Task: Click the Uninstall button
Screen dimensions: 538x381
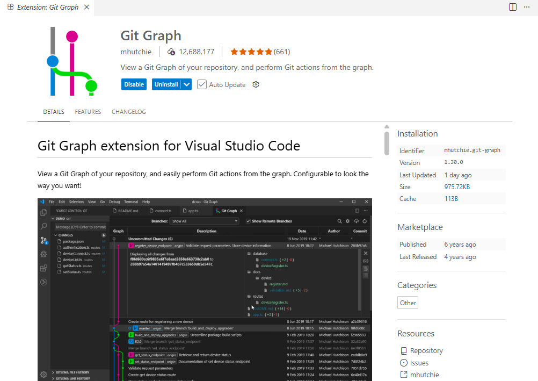Action: (x=166, y=84)
